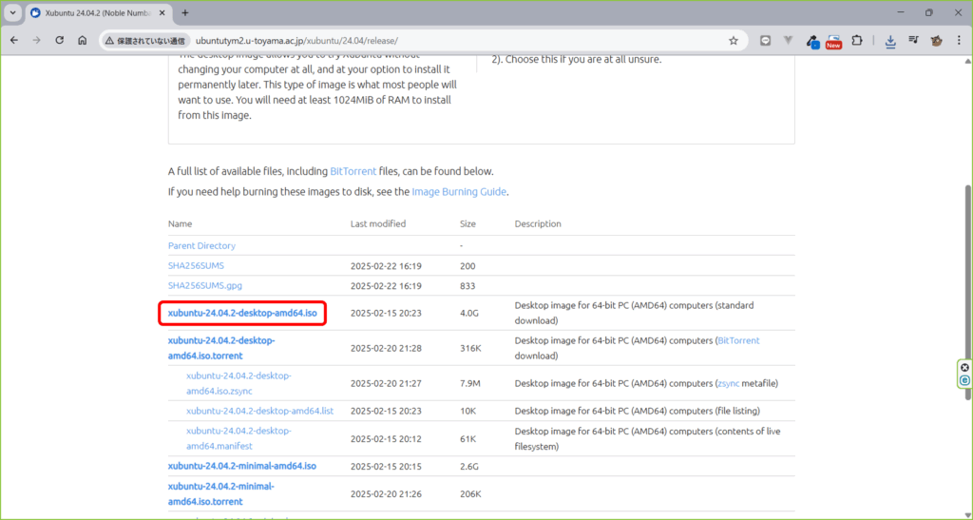Click the 2025-02-20 21:28 timestamp

[386, 349]
